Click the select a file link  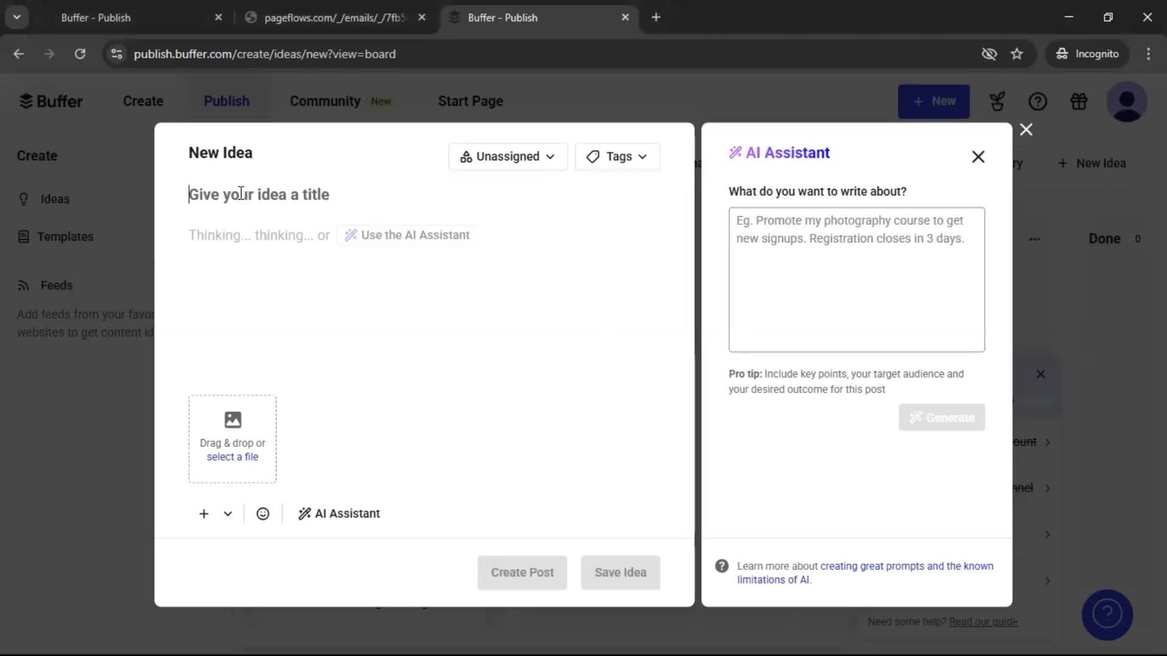click(233, 457)
